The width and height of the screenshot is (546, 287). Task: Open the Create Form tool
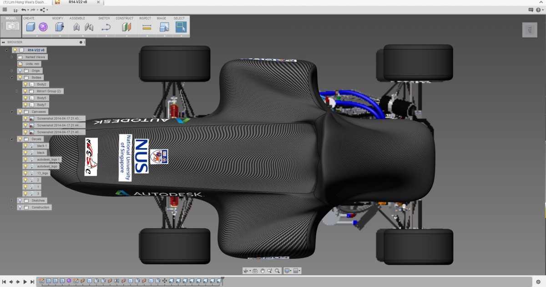43,26
